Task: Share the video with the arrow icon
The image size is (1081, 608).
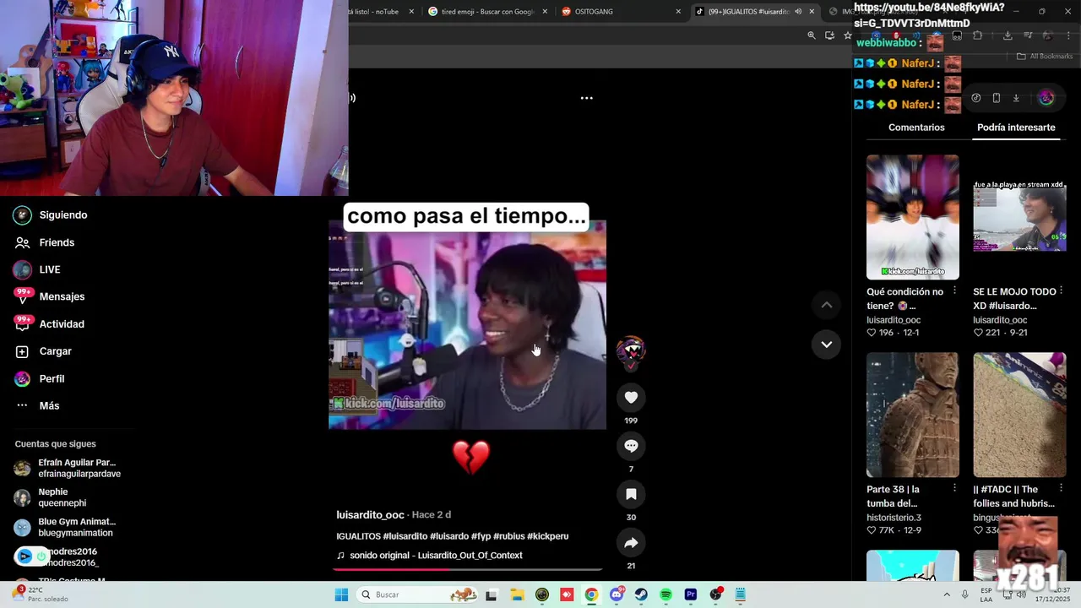Action: pos(631,542)
